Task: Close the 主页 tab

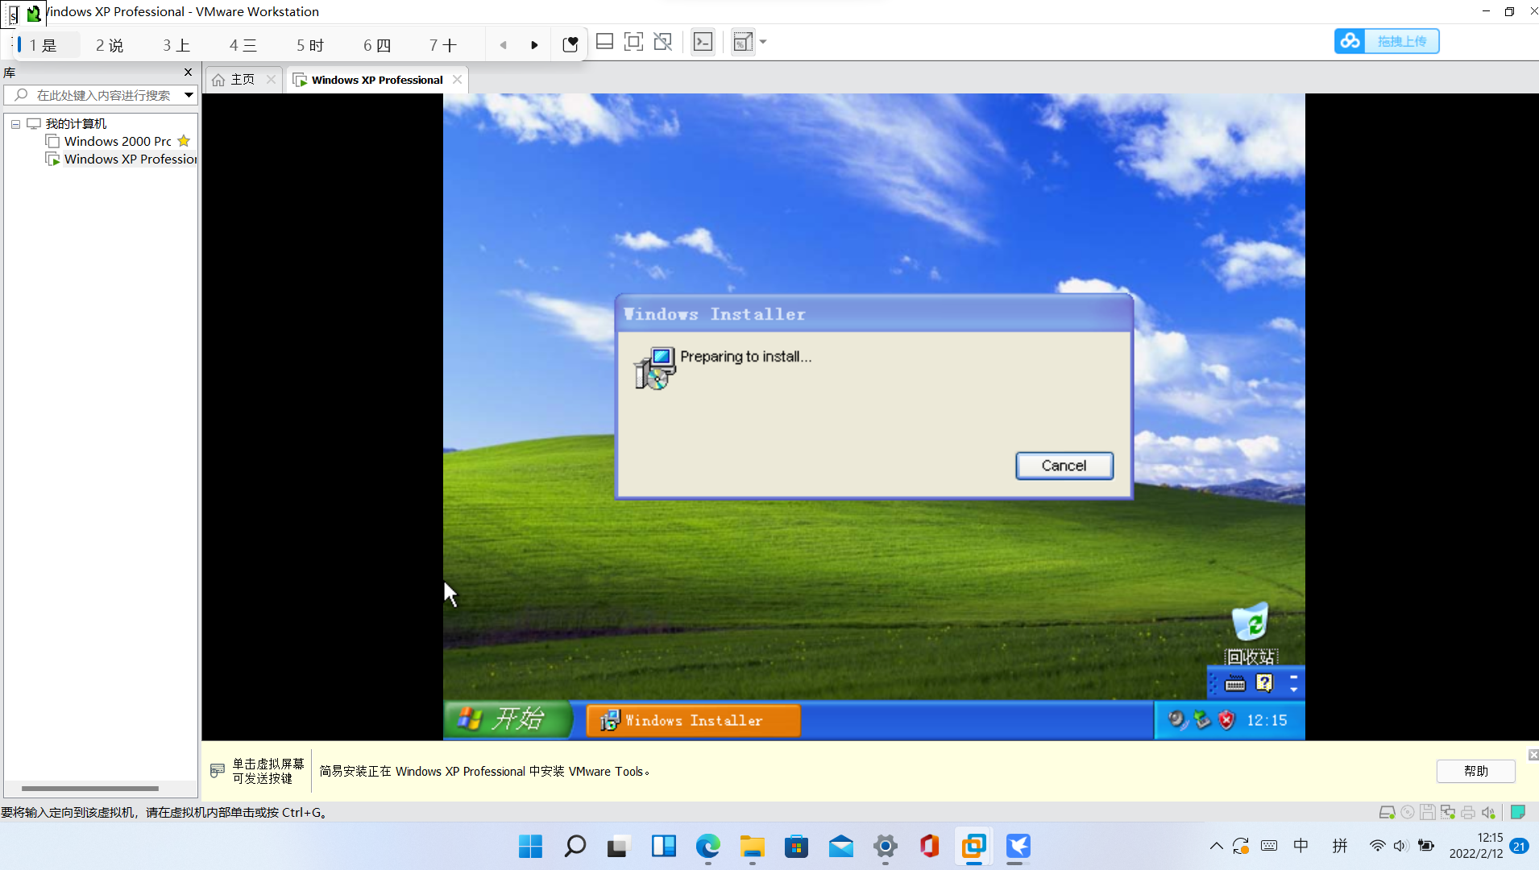Action: [271, 79]
